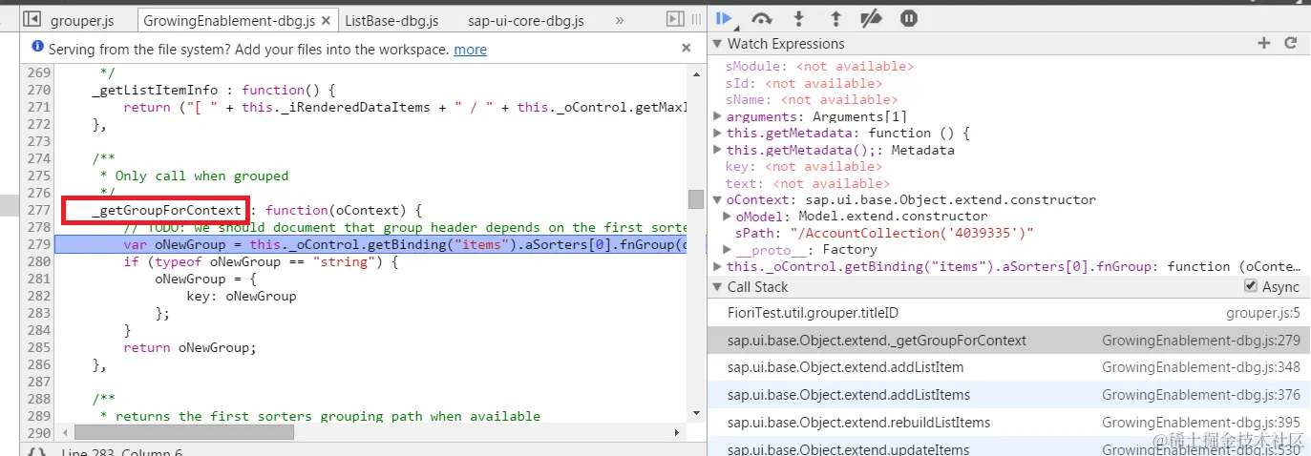Image resolution: width=1311 pixels, height=456 pixels.
Task: Open GrowingEnablement-dbg.js:376 source link
Action: (1201, 395)
